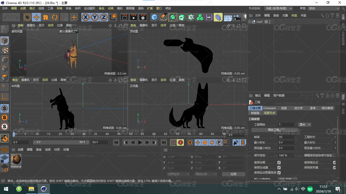The image size is (346, 194).
Task: Open the 厘米 unit dropdown
Action: 305,125
